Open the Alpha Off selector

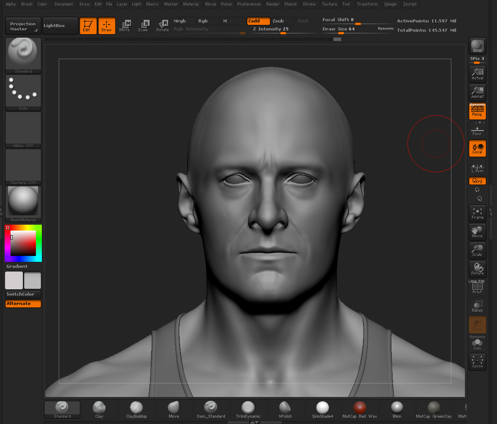(x=23, y=130)
